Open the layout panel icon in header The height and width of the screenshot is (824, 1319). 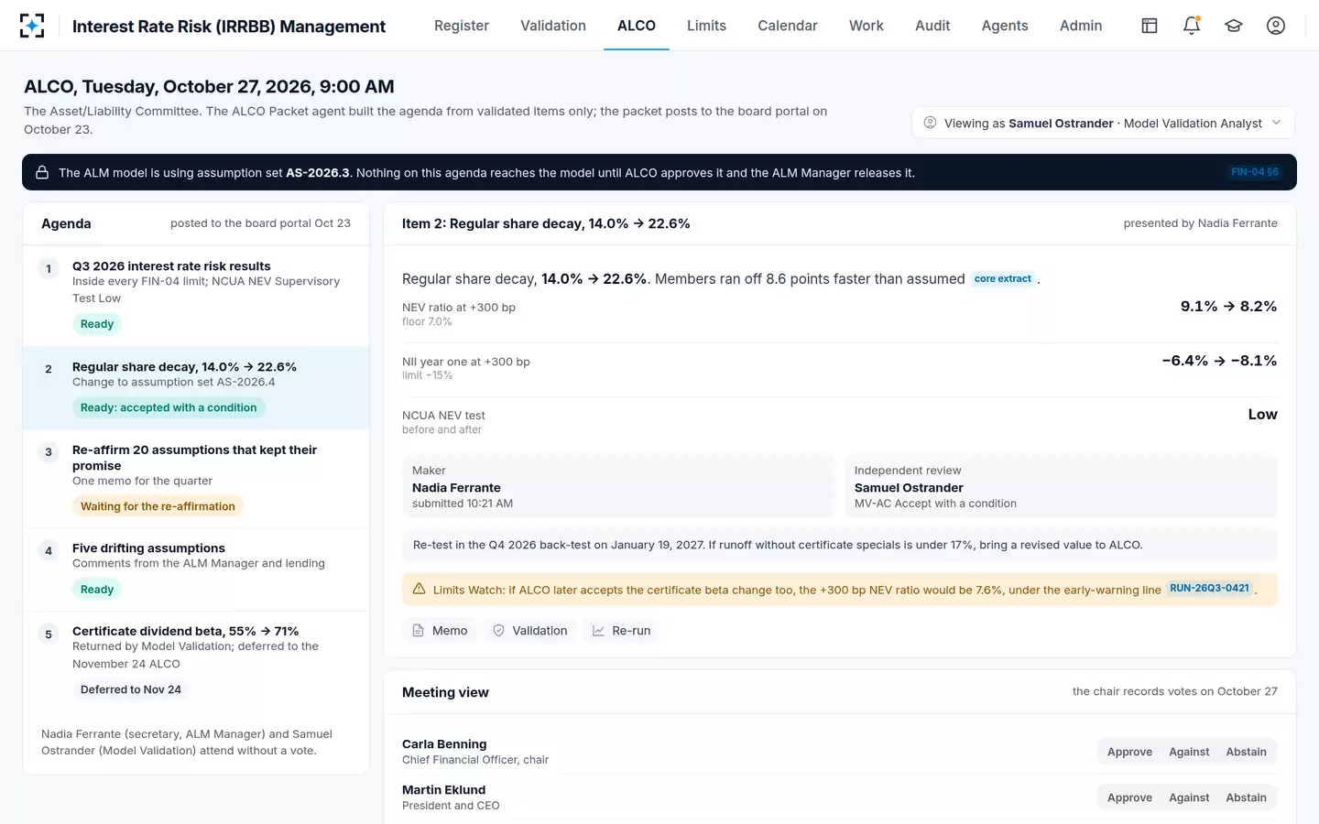click(x=1150, y=26)
